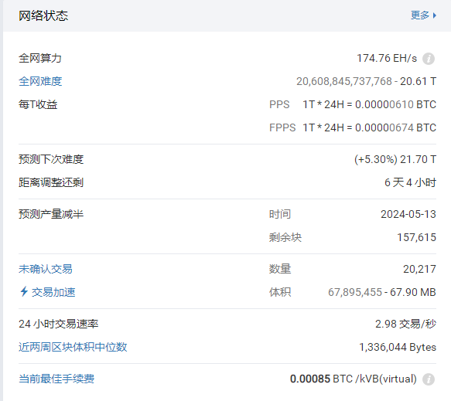Click the 0.00085 best fee value
The image size is (451, 401).
click(x=309, y=379)
